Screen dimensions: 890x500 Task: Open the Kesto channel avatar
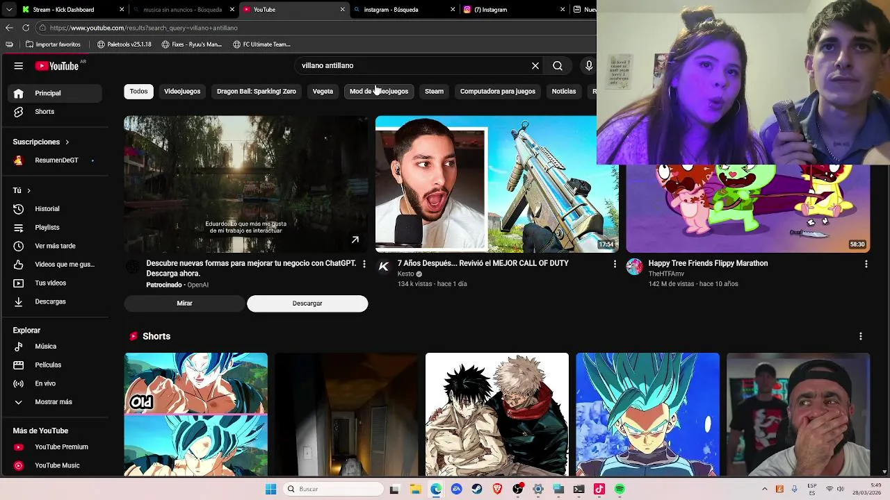coord(383,267)
